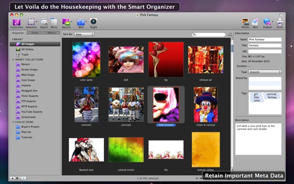Open the Selection capture dropdown arrow
Viewport: 294px width, 184px height.
coord(36,22)
